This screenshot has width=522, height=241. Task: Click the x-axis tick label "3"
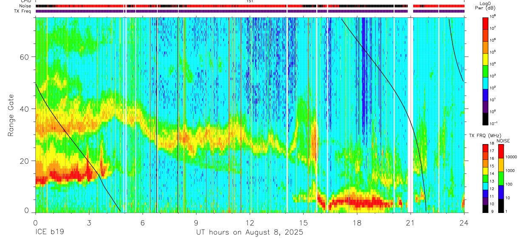89,222
